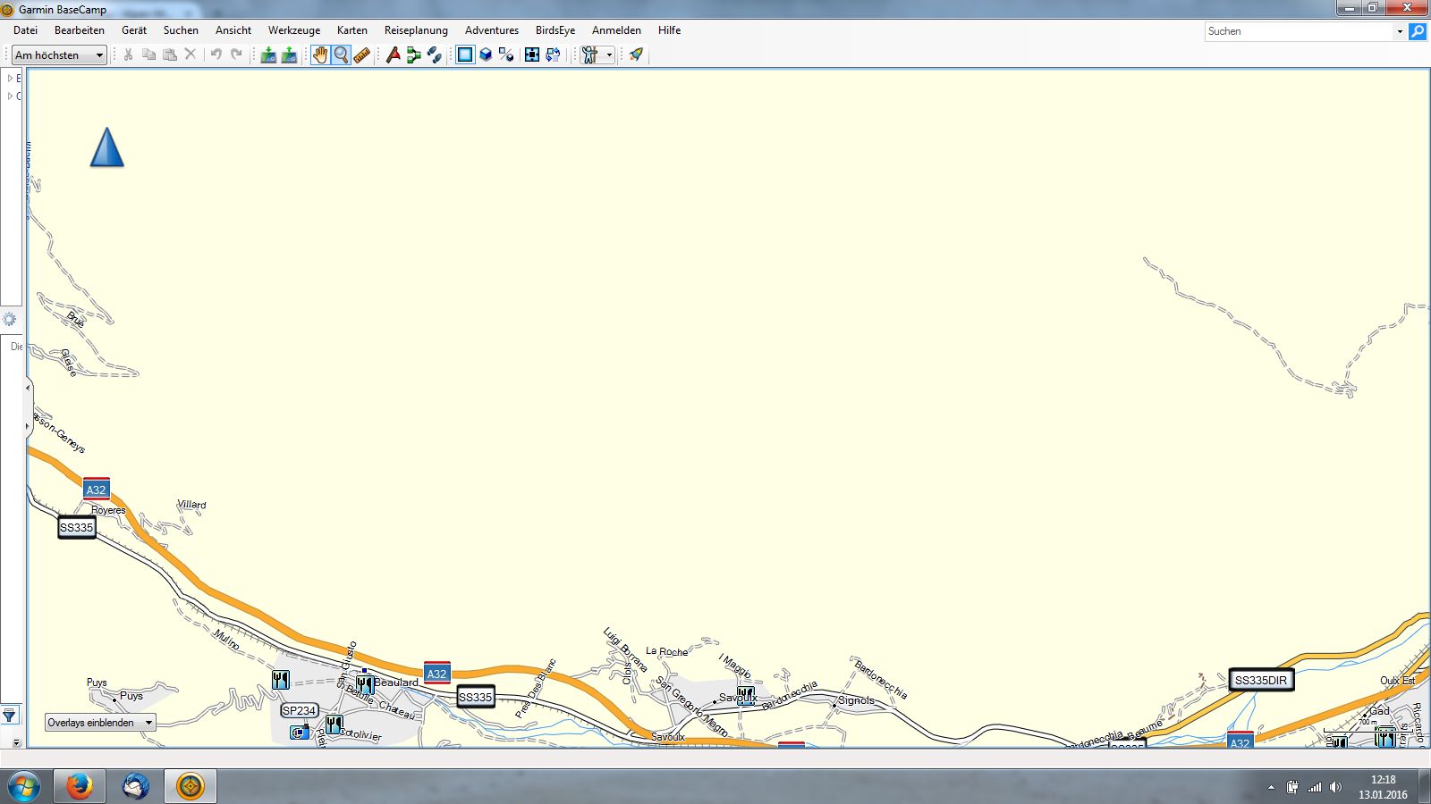Open the Reiseplanung menu

[416, 30]
